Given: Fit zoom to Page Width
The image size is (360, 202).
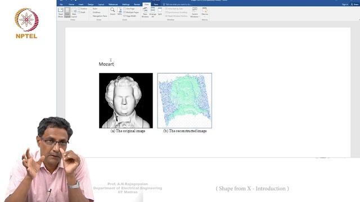Looking at the screenshot, I should point(130,16).
